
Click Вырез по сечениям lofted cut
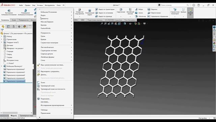[104, 13]
